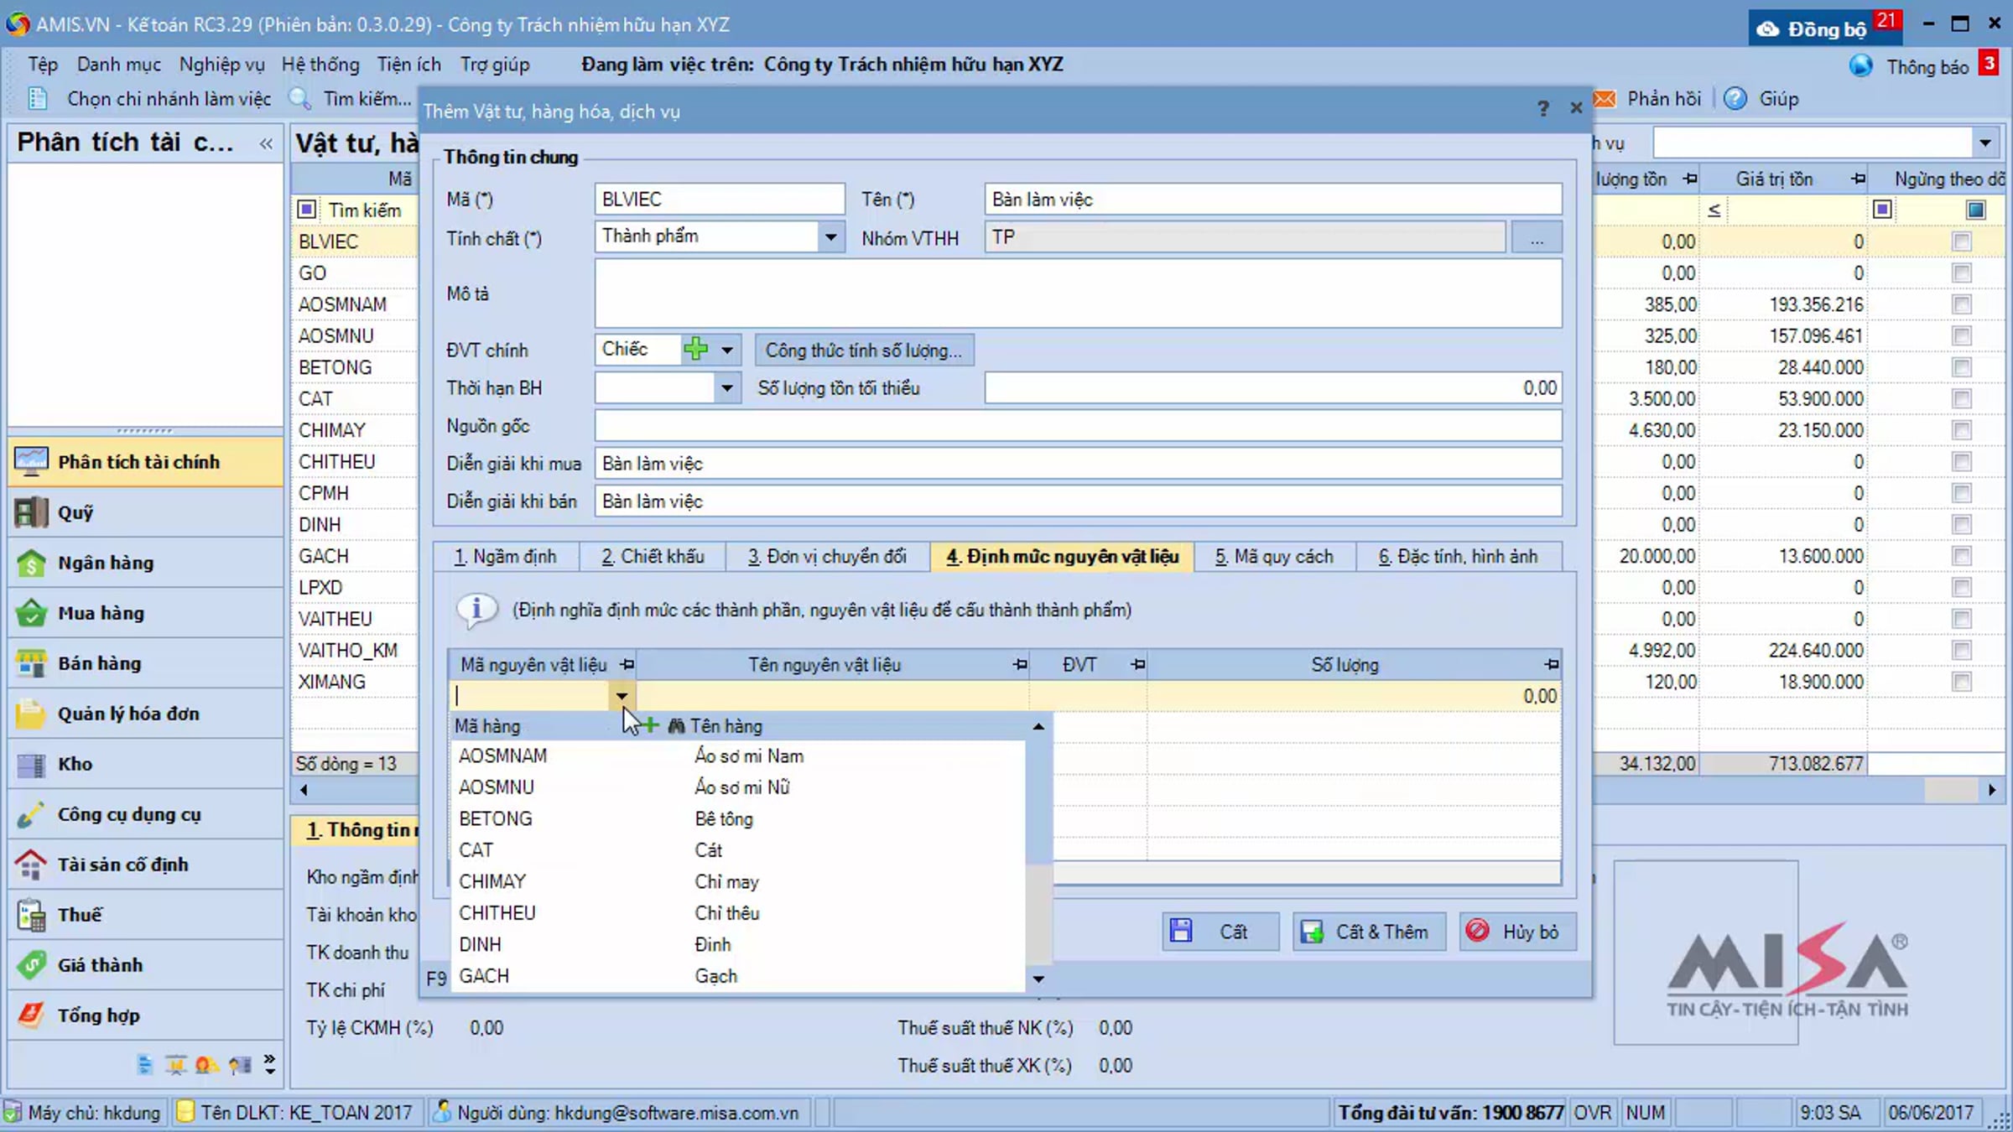Click the Giúp question mark icon

click(1735, 99)
